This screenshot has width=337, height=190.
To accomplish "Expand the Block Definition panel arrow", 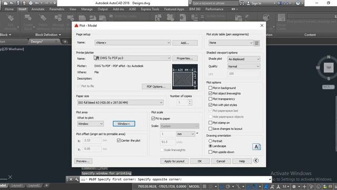I will click(60, 35).
